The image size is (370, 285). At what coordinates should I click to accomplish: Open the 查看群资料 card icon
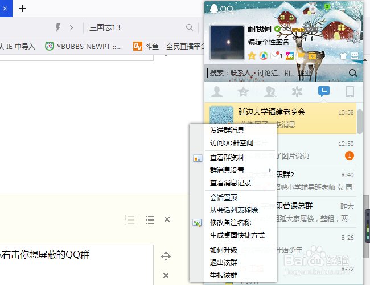pyautogui.click(x=198, y=158)
